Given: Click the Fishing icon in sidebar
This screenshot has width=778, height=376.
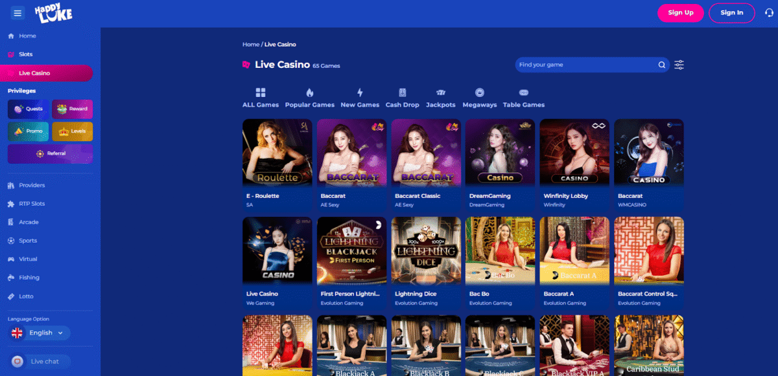Looking at the screenshot, I should pos(11,278).
